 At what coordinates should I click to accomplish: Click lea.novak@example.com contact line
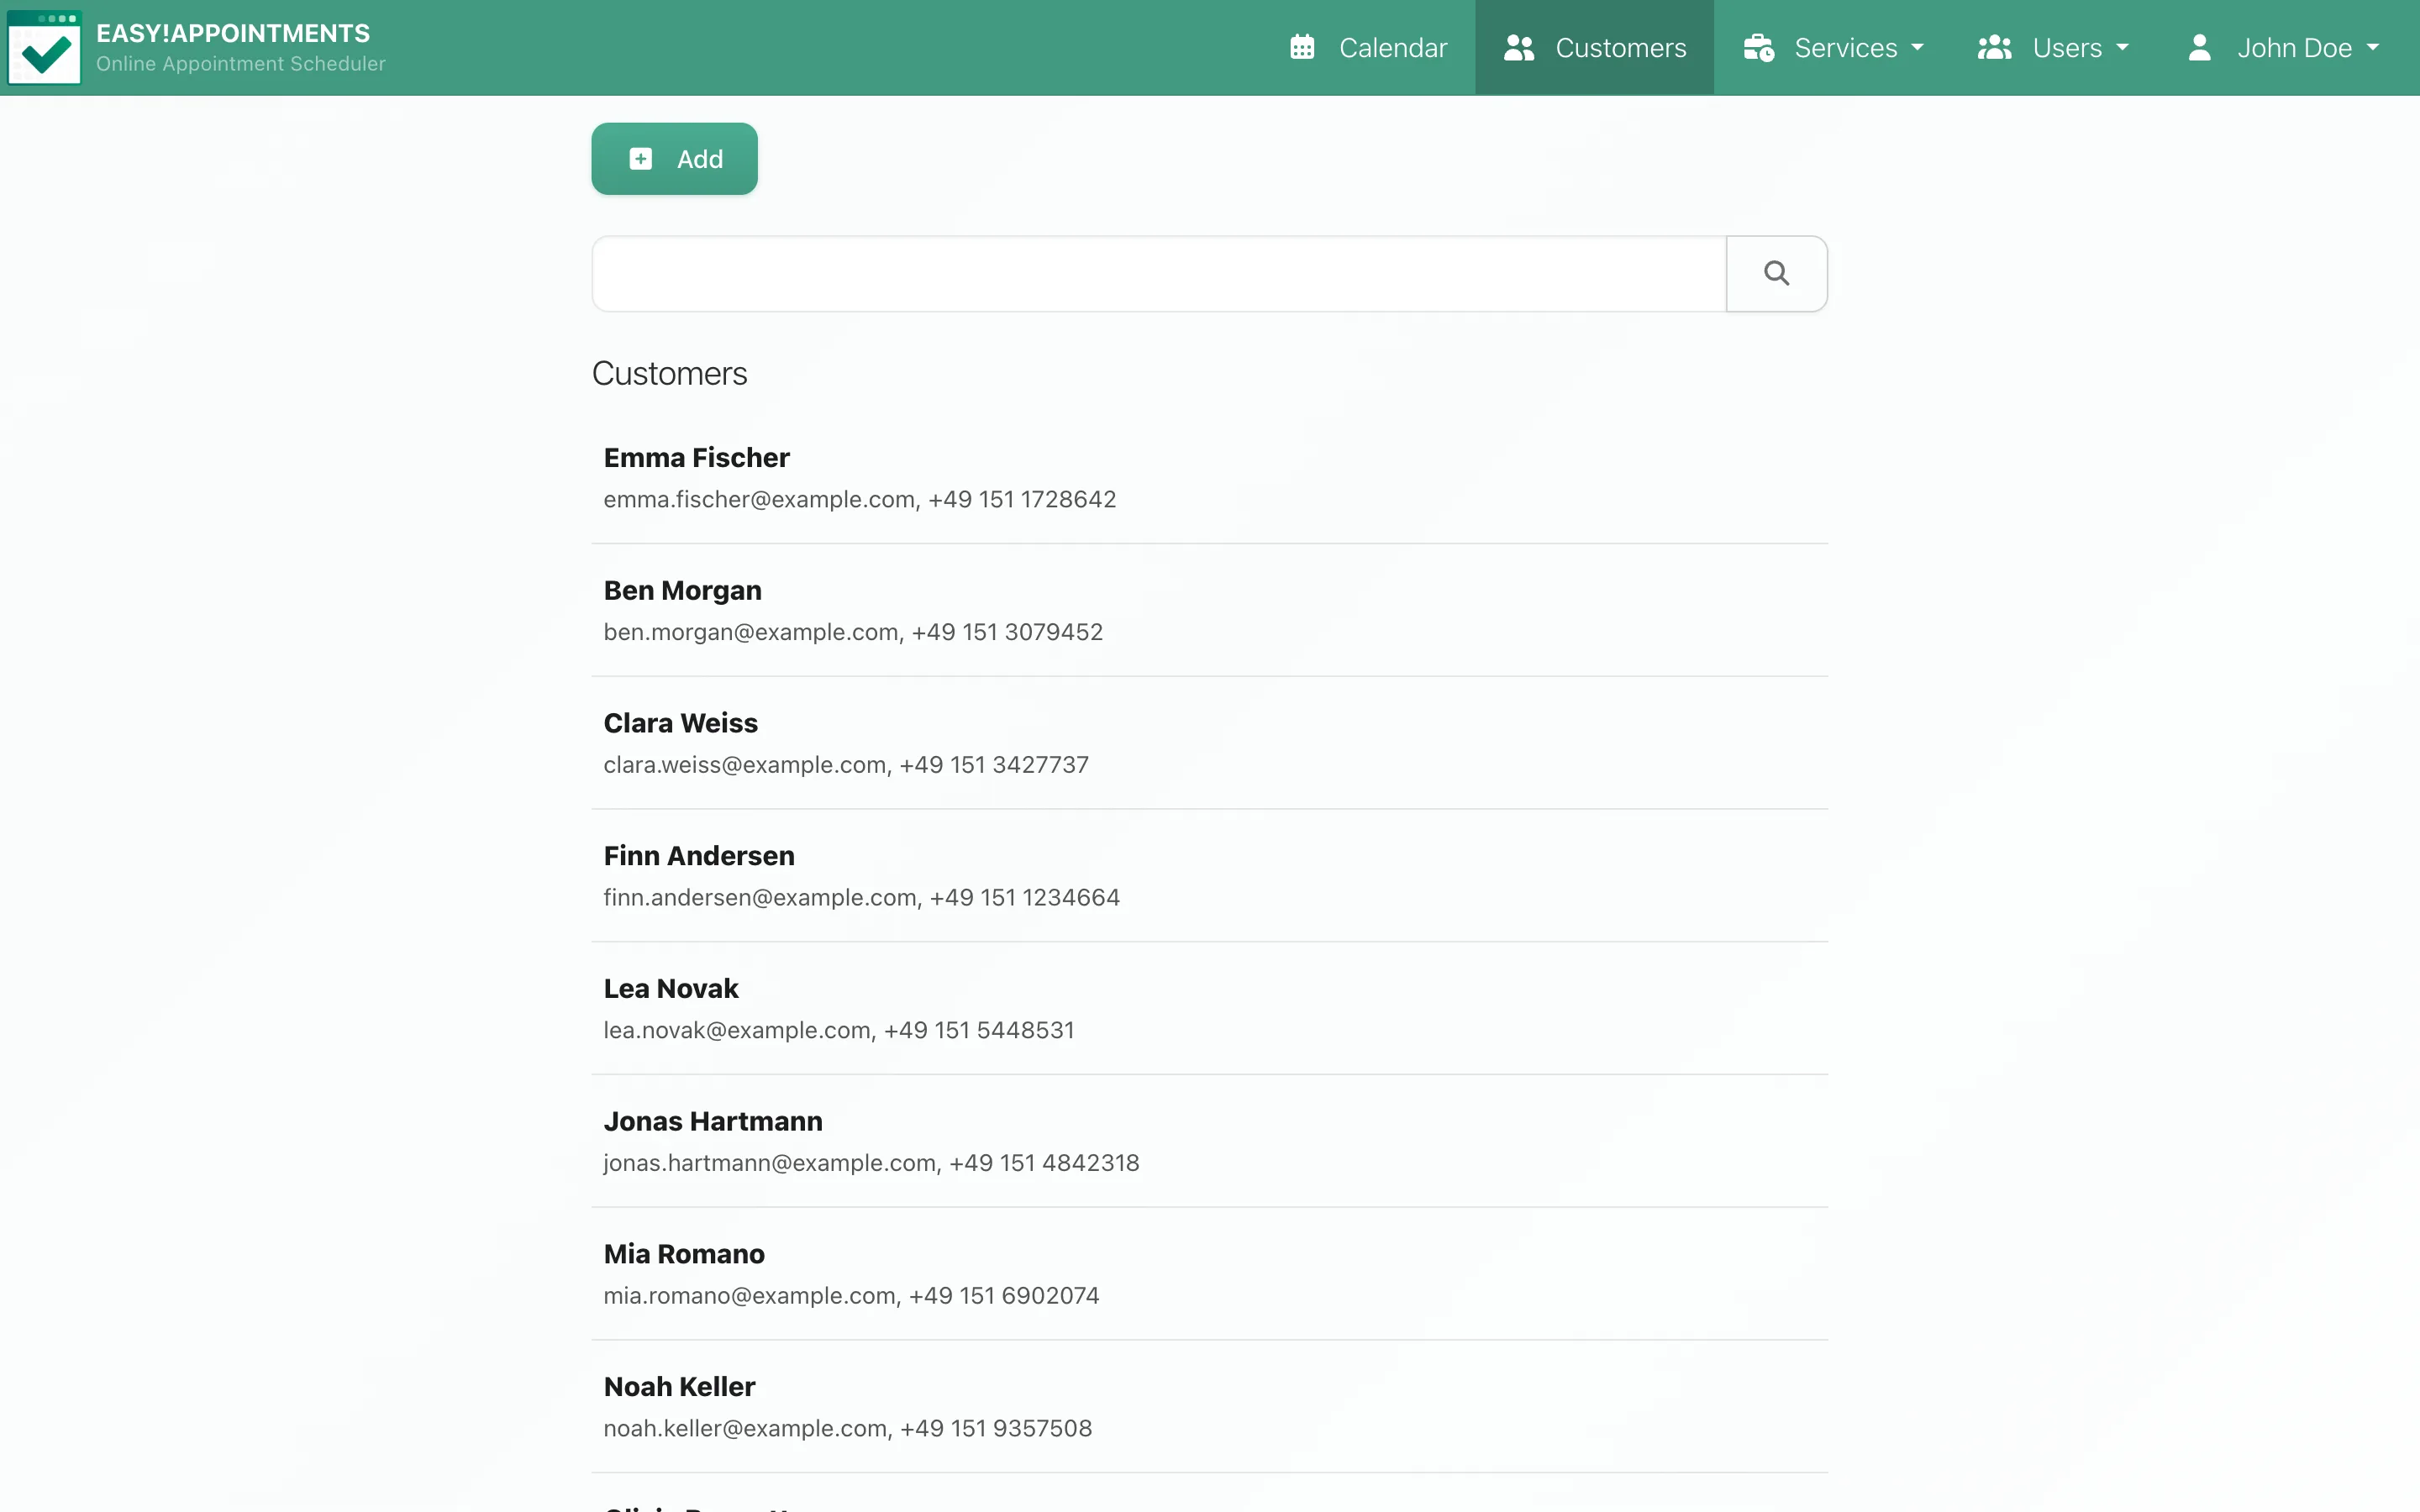point(839,1030)
